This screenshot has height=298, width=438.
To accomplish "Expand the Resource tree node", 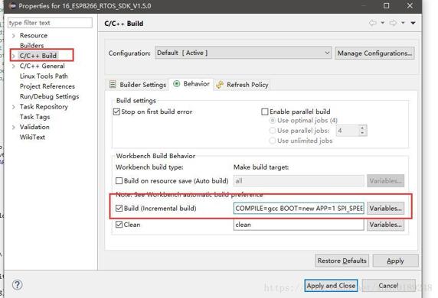I will click(14, 36).
